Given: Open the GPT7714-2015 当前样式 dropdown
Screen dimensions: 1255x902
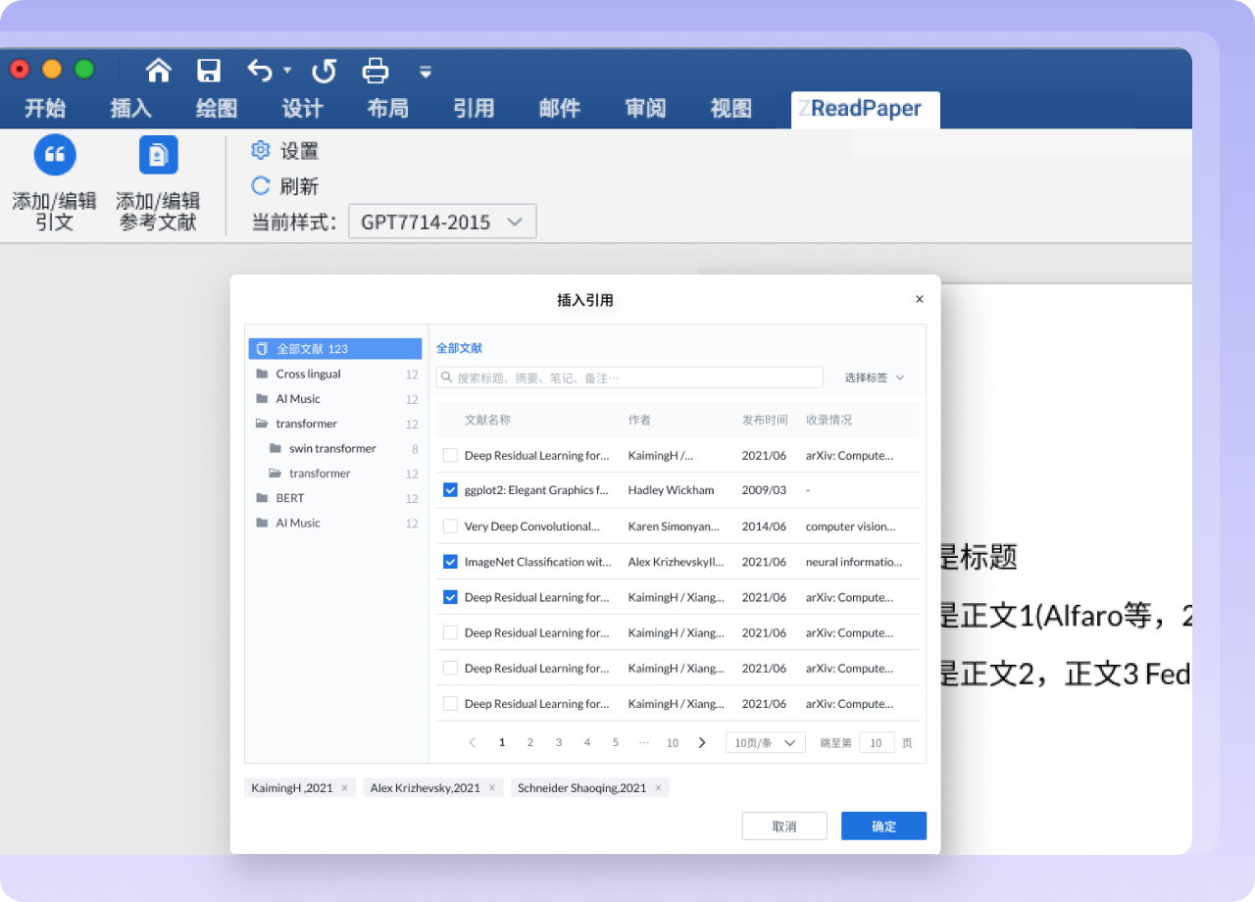Looking at the screenshot, I should [x=441, y=221].
